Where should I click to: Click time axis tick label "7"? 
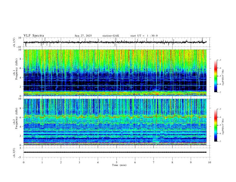pyautogui.click(x=154, y=162)
